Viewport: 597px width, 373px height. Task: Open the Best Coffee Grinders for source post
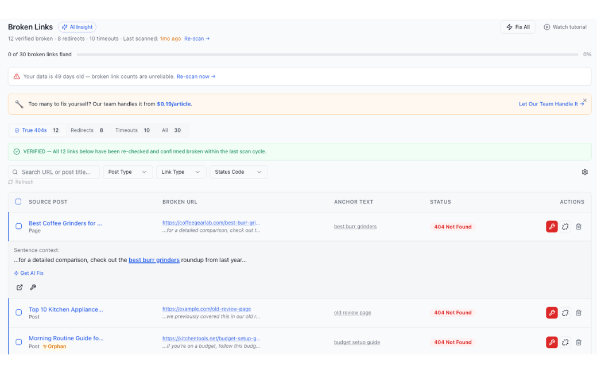[x=65, y=223]
